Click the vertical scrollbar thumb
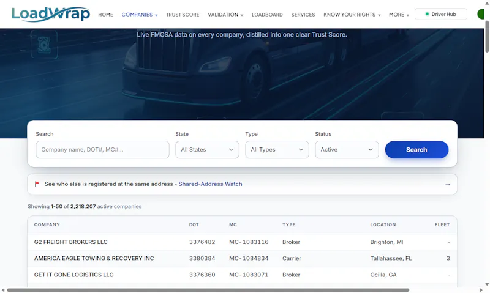 coord(487,37)
